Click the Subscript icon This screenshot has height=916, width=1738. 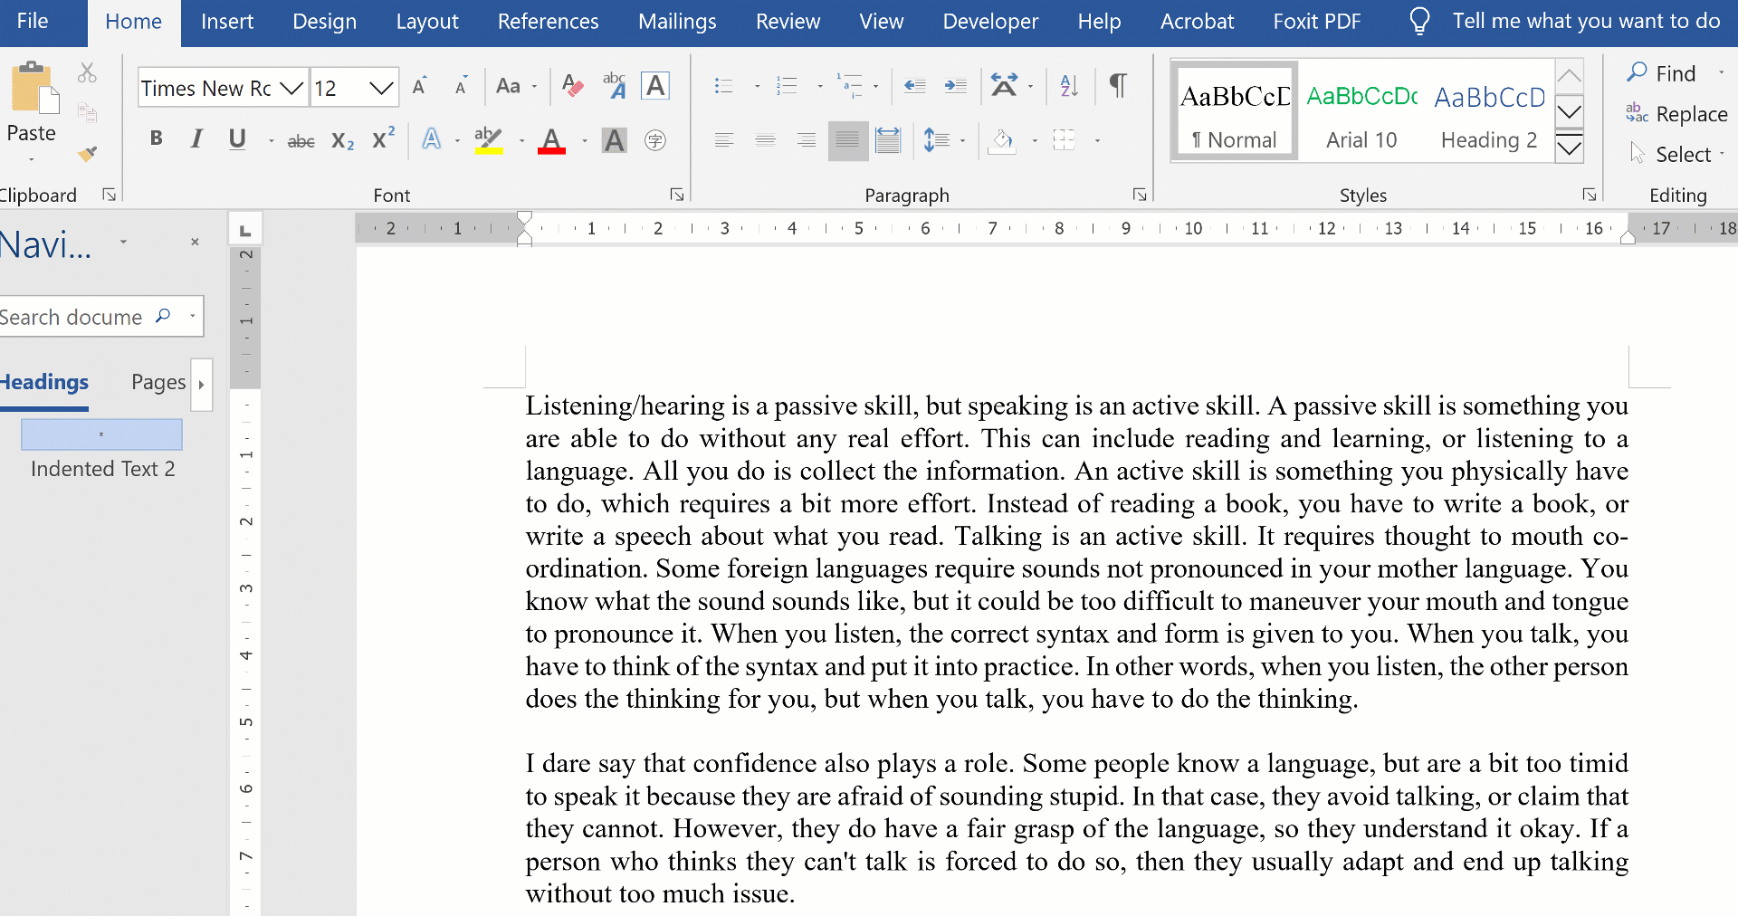click(341, 140)
